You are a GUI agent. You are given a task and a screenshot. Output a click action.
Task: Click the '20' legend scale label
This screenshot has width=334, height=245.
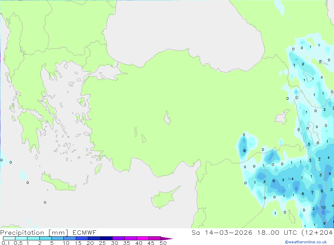[x=90, y=243]
